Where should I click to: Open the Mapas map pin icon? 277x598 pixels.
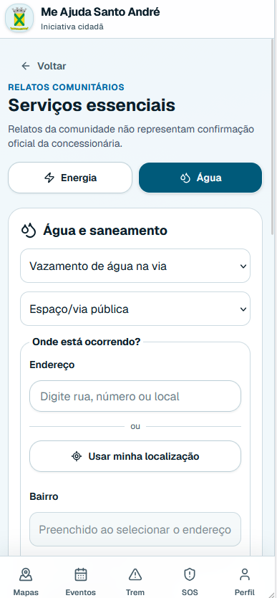pyautogui.click(x=26, y=574)
